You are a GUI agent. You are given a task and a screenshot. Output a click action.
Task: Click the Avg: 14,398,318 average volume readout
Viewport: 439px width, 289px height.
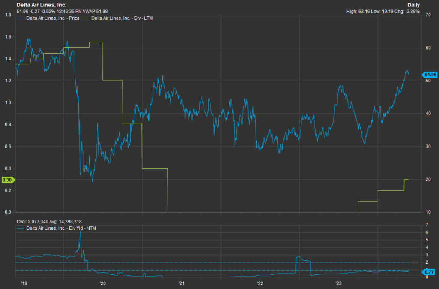[66, 222]
